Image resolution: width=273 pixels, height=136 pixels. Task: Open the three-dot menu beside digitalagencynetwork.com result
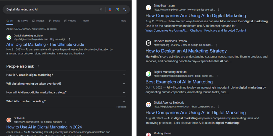[218, 107]
